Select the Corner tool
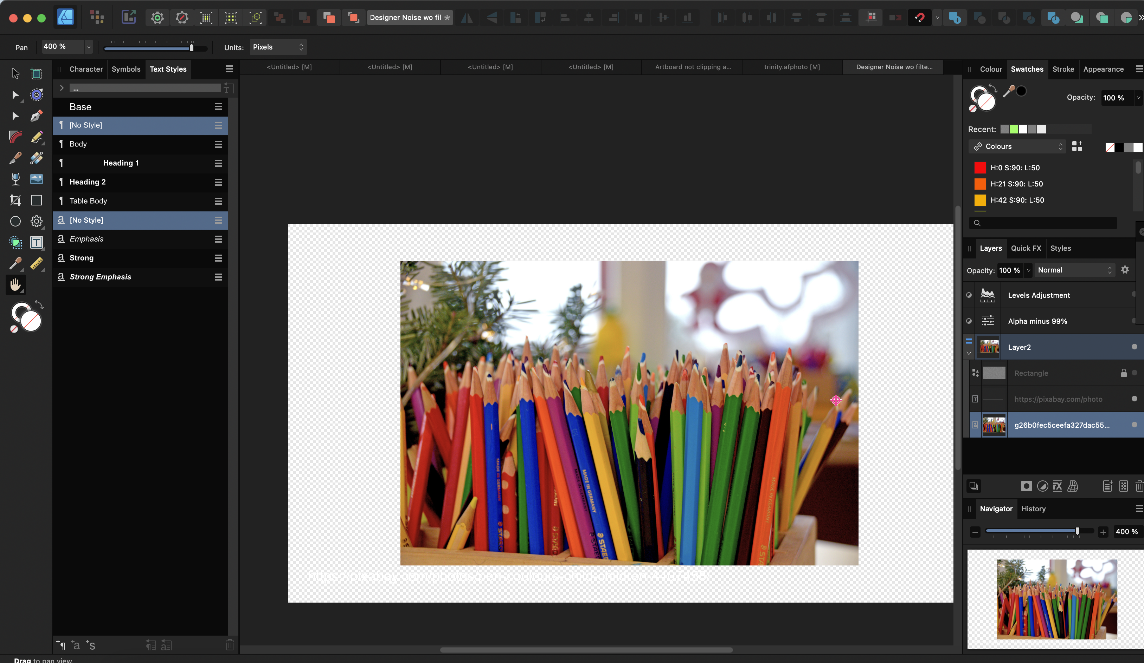Screen dimensions: 1144x663 click(x=15, y=137)
